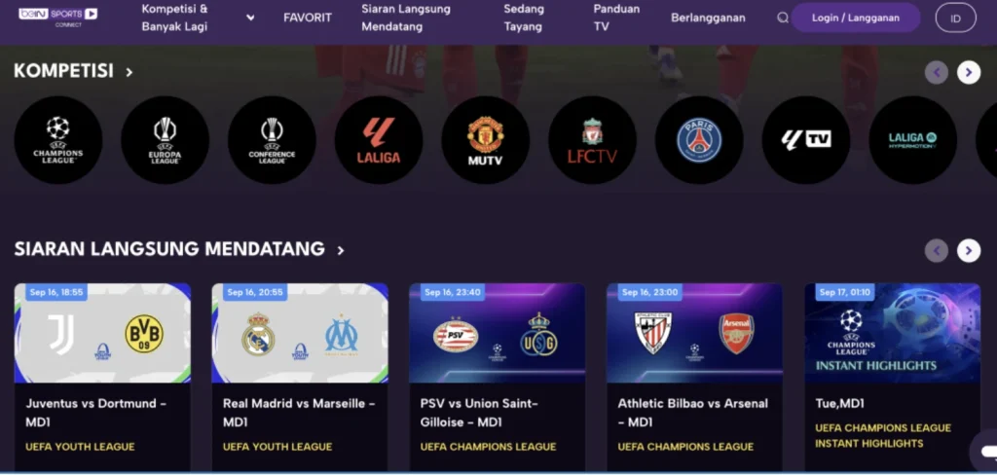
Task: Open the Berlangganan link
Action: [708, 18]
